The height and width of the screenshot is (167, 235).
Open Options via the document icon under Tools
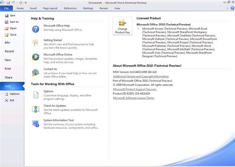36,95
